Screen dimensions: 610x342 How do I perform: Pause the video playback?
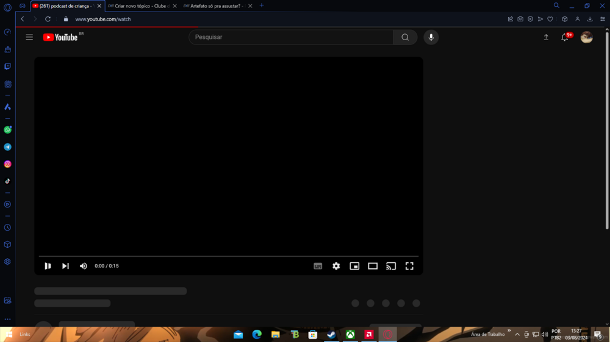click(48, 266)
